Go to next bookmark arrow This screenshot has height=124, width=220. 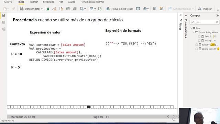tap(174, 116)
